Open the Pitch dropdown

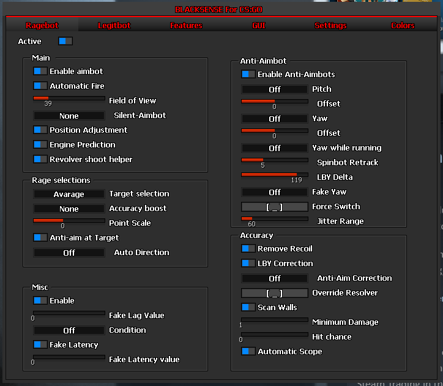[275, 89]
